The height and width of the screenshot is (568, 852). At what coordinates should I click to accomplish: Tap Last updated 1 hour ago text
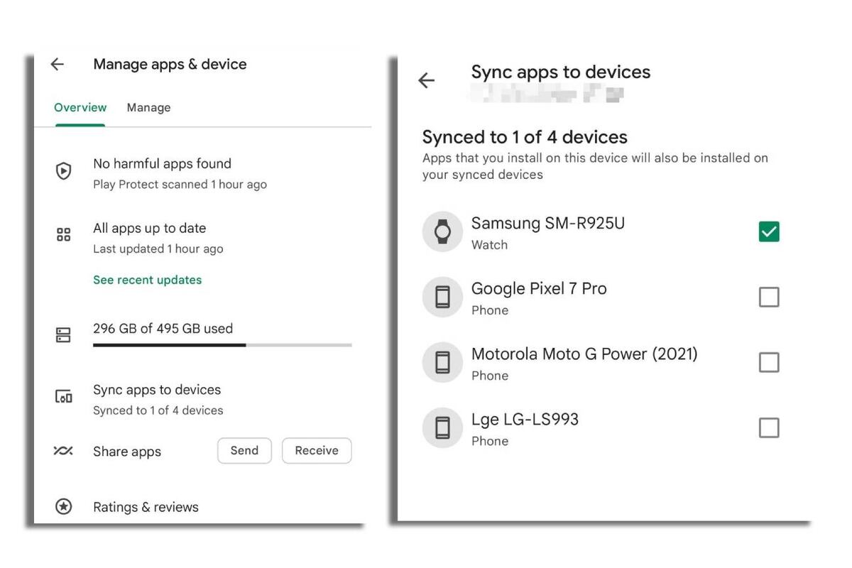pyautogui.click(x=158, y=249)
